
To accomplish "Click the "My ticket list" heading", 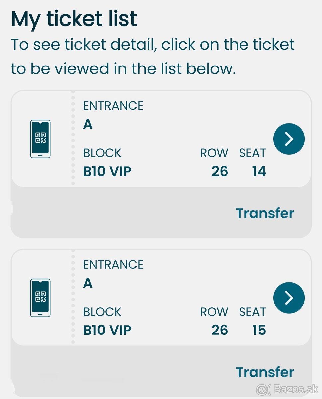I will click(74, 19).
